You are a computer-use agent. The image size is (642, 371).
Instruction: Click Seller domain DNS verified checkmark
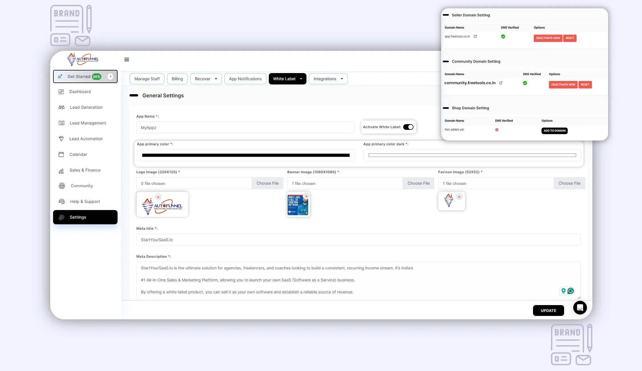(503, 37)
